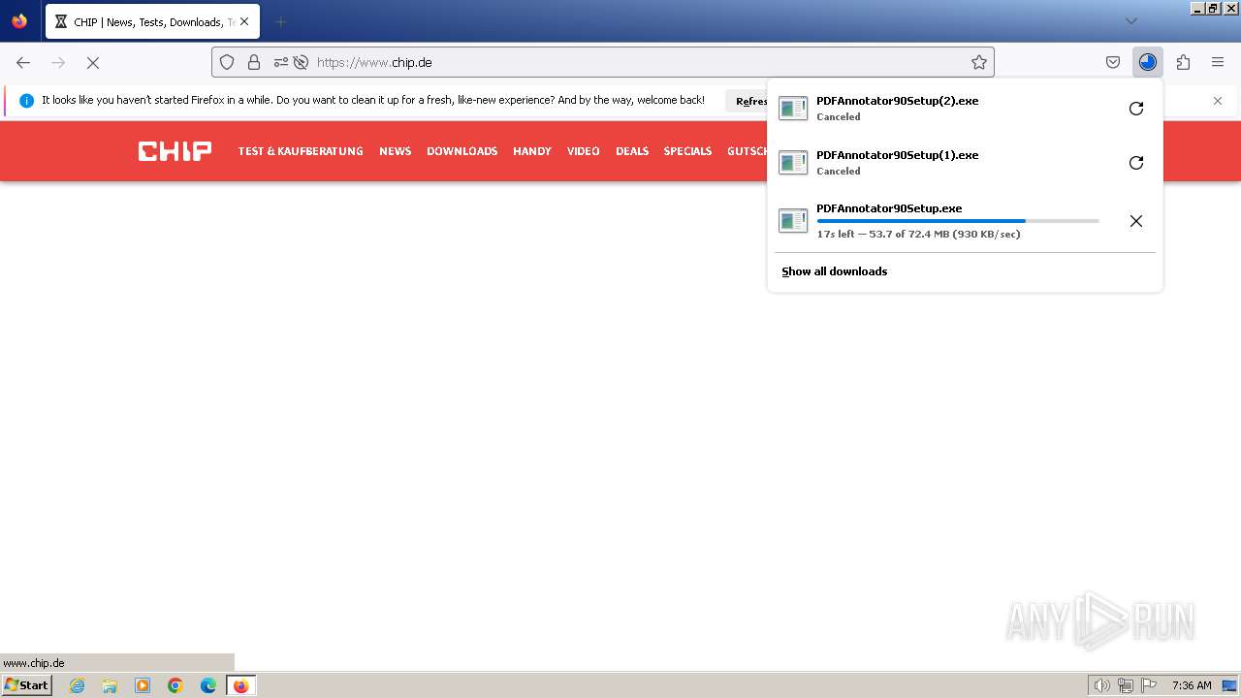Dismiss the Firefox refresh notification bar

(1218, 101)
